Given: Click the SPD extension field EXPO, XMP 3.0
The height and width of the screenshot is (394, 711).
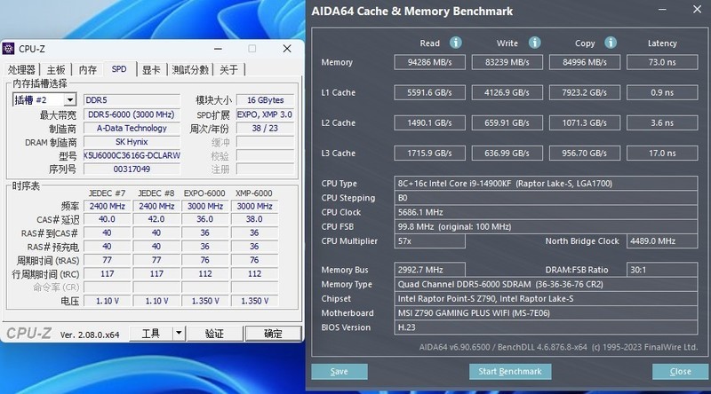Looking at the screenshot, I should 265,114.
